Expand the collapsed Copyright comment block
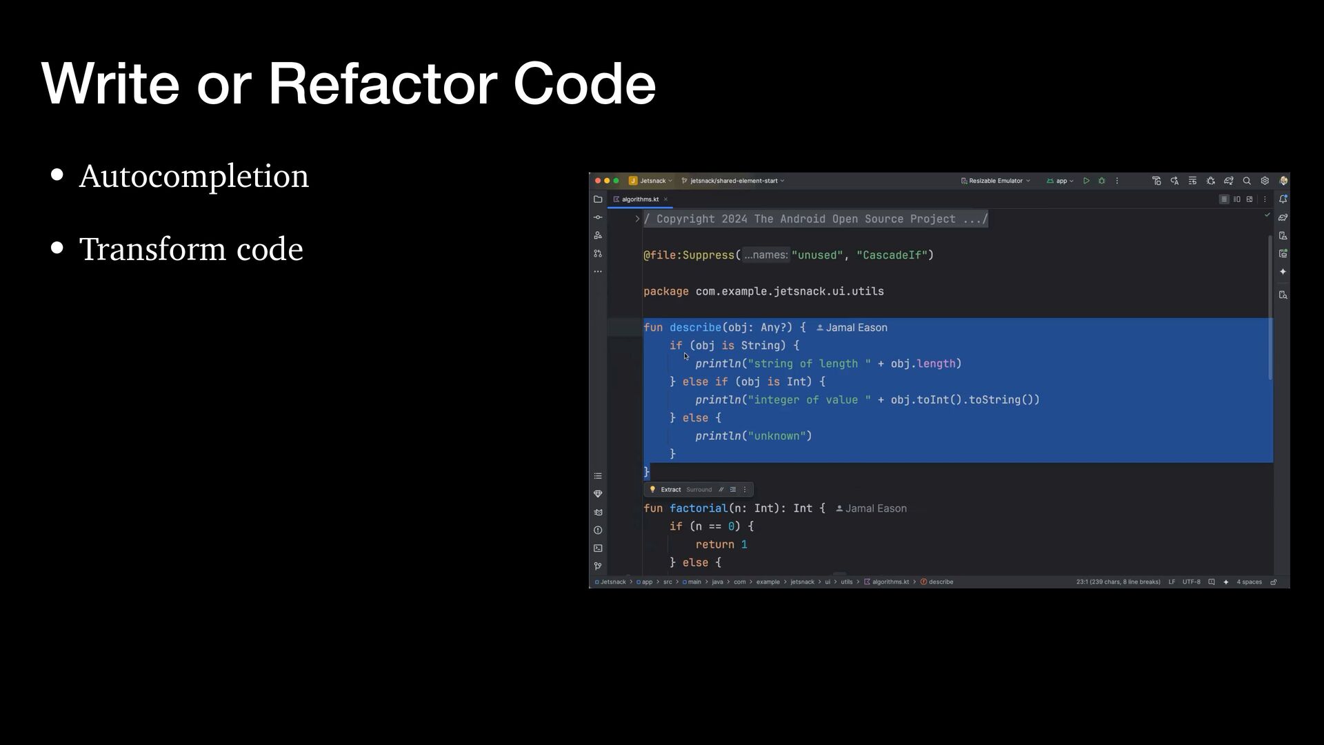The image size is (1324, 745). point(637,219)
